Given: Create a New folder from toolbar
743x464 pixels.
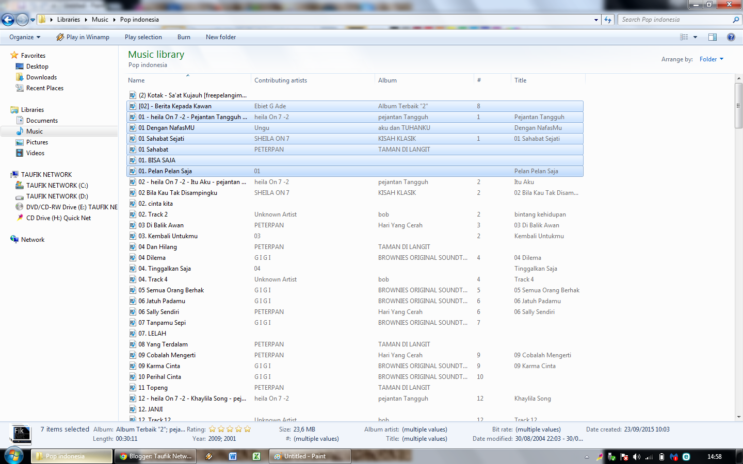Looking at the screenshot, I should click(221, 37).
